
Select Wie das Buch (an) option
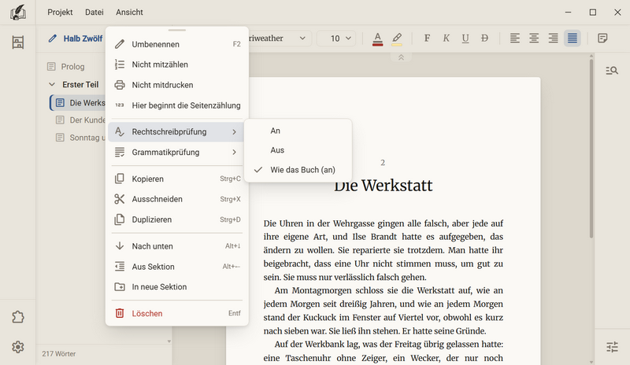pos(298,169)
